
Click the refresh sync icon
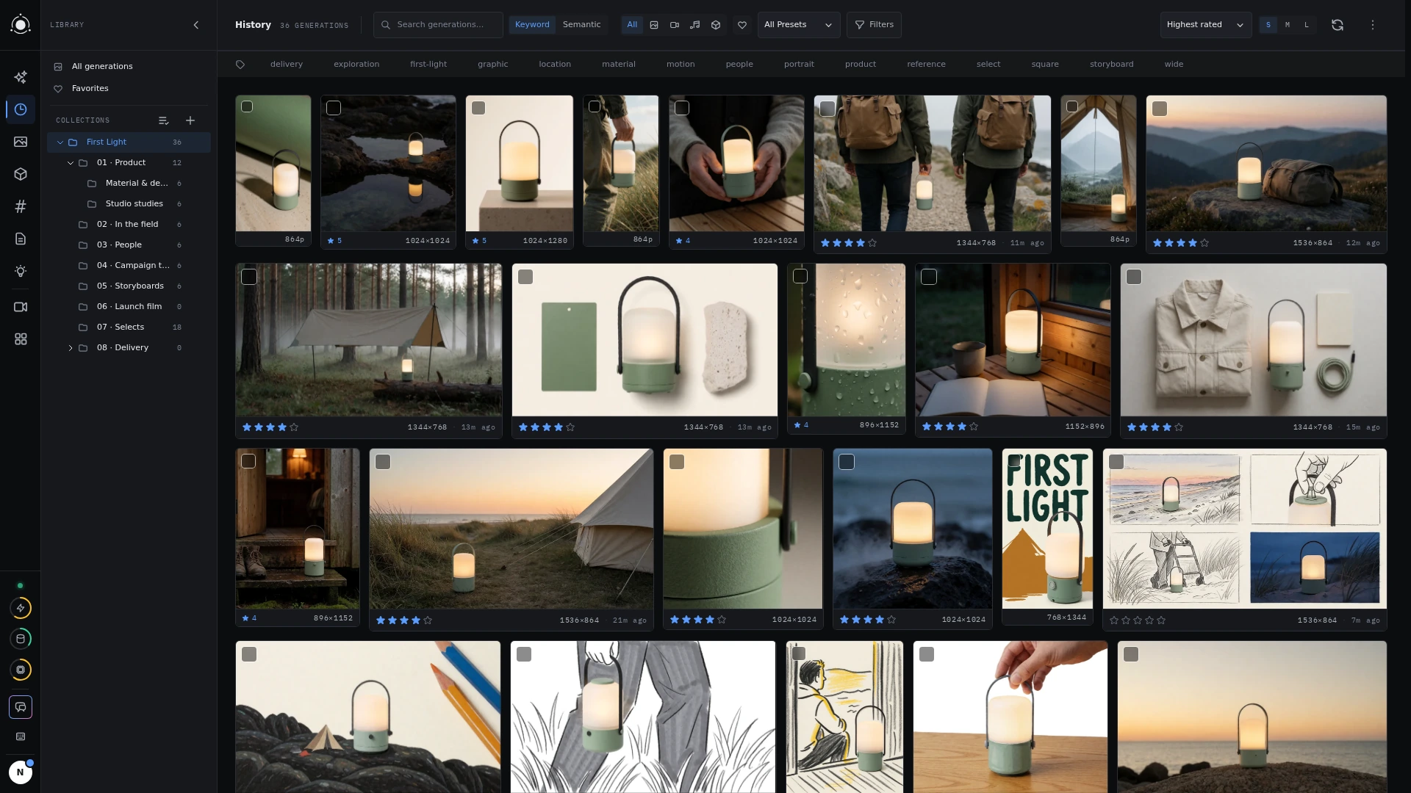[1338, 25]
